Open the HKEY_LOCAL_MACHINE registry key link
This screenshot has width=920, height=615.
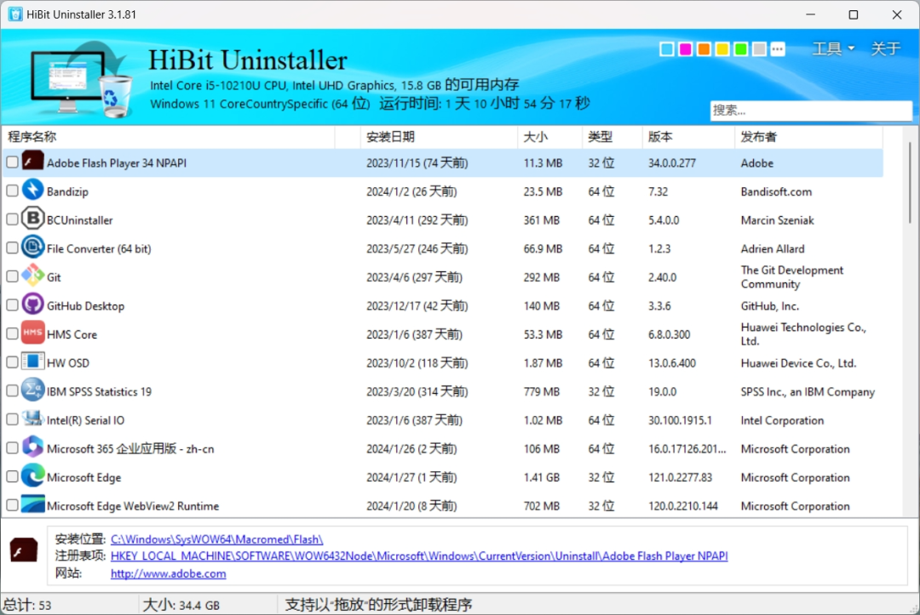point(419,556)
